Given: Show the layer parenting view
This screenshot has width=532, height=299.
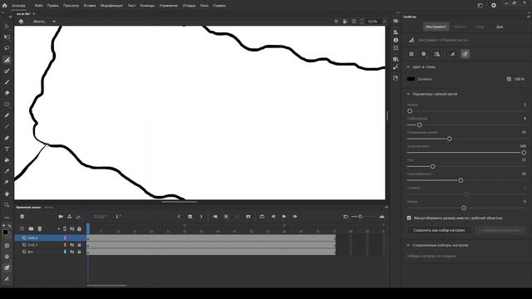Looking at the screenshot, I should point(70,217).
